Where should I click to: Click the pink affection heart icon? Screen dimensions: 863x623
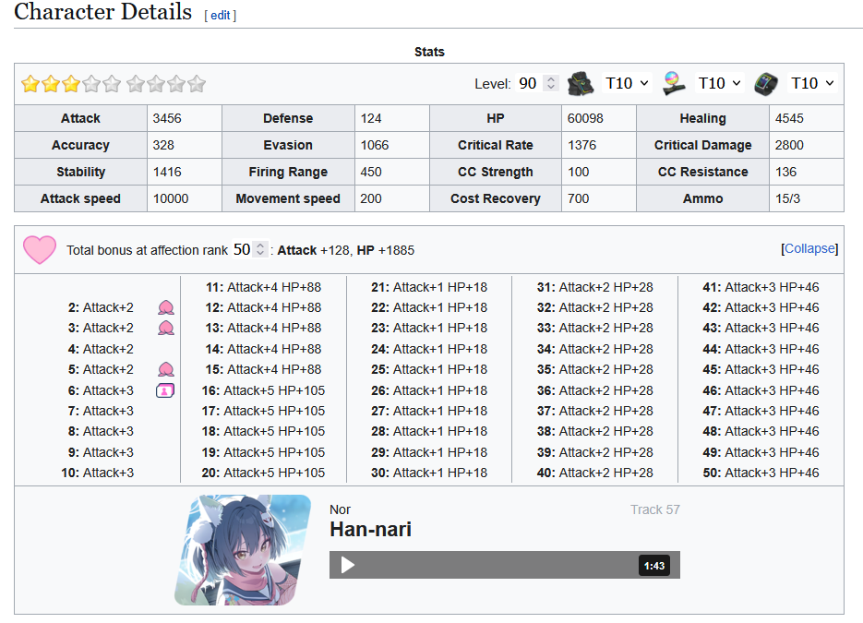click(40, 250)
